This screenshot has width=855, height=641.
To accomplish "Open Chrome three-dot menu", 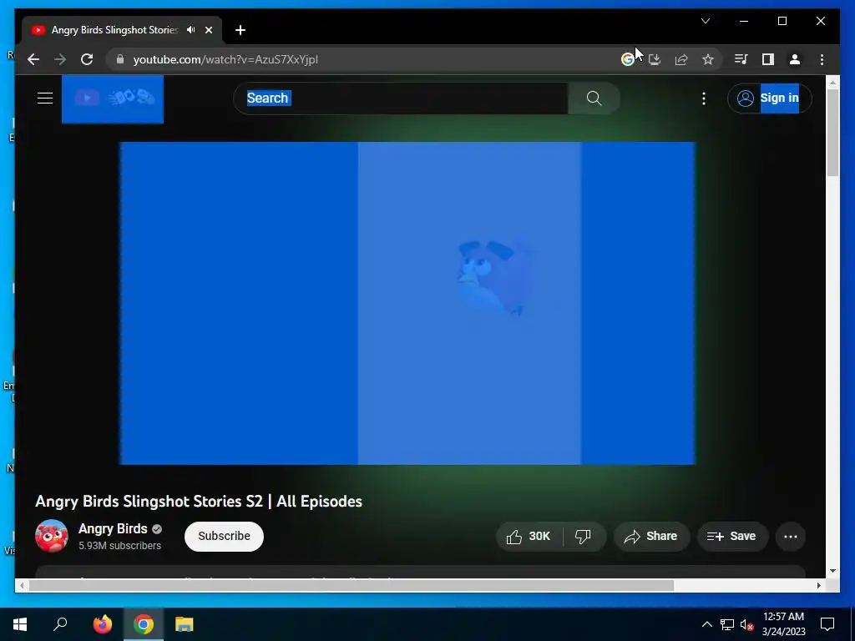I will (x=822, y=59).
